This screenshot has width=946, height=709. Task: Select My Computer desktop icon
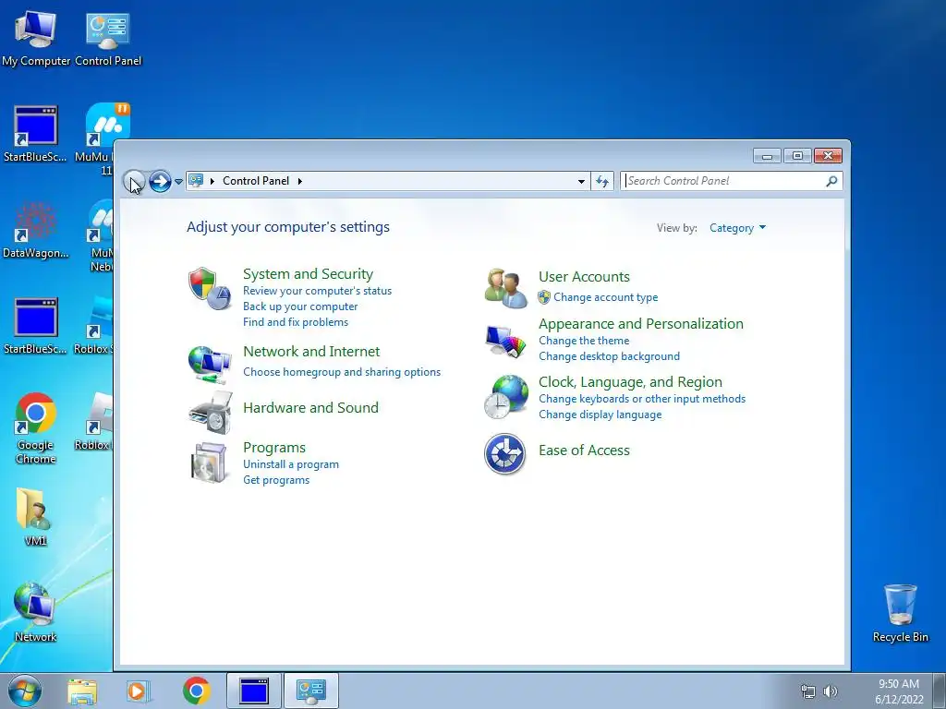point(36,38)
